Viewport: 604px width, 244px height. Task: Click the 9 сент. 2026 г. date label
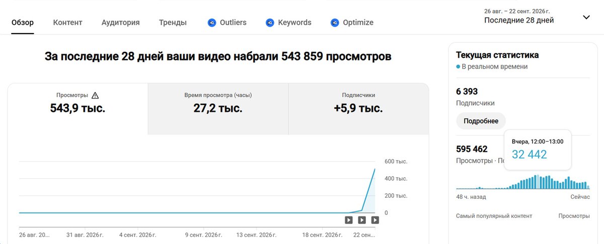[204, 235]
